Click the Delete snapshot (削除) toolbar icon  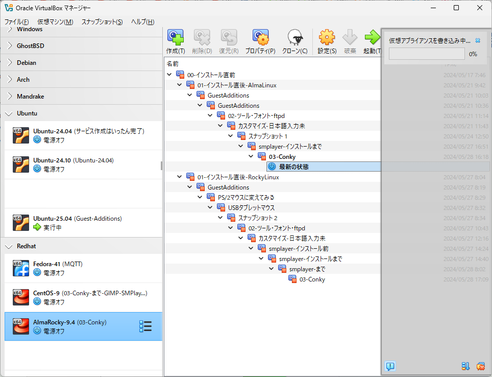click(202, 37)
